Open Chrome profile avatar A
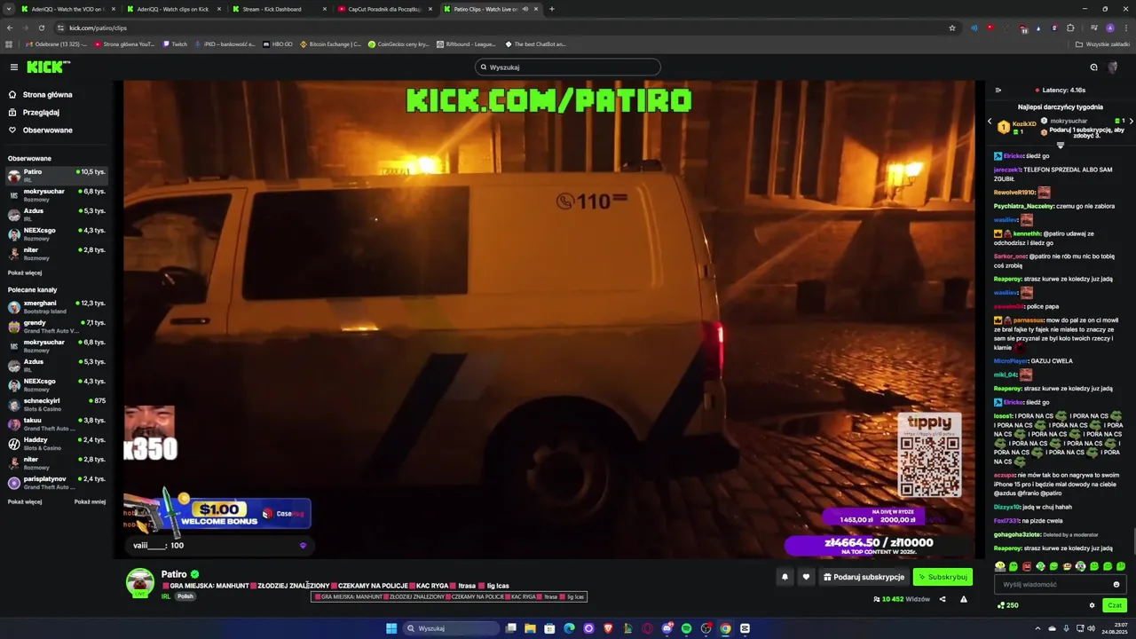1136x639 pixels. [x=1109, y=28]
